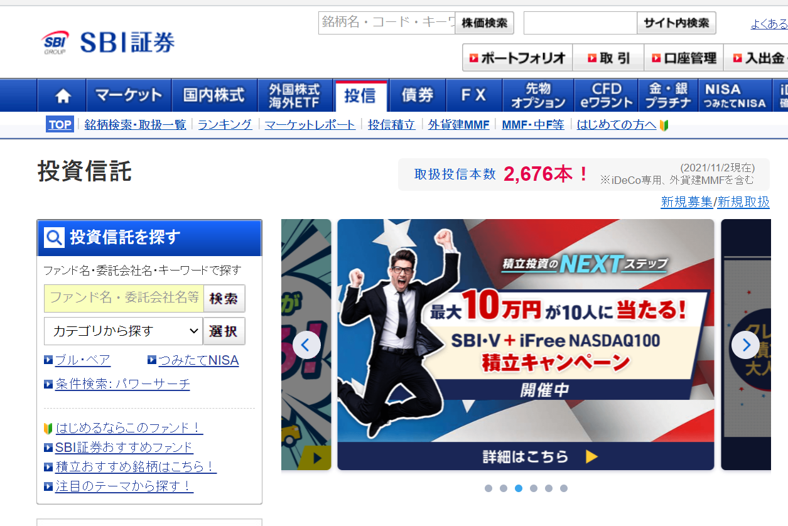The width and height of the screenshot is (788, 526).
Task: Click 詳細はこちら on the banner
Action: click(526, 456)
